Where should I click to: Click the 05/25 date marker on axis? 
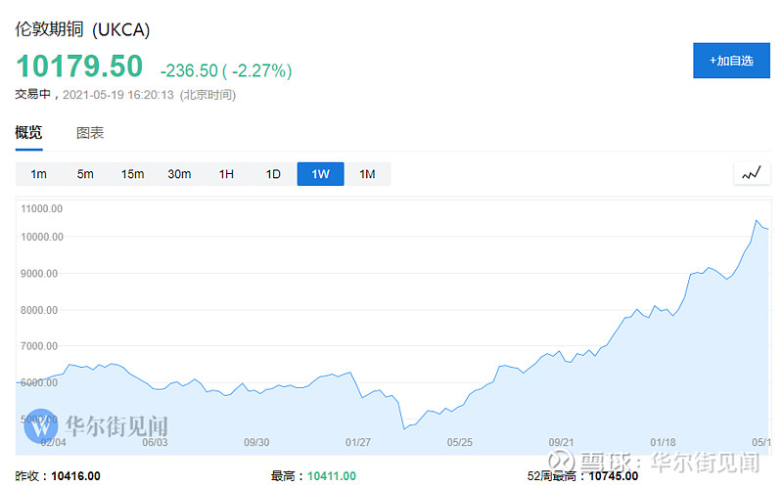point(459,441)
